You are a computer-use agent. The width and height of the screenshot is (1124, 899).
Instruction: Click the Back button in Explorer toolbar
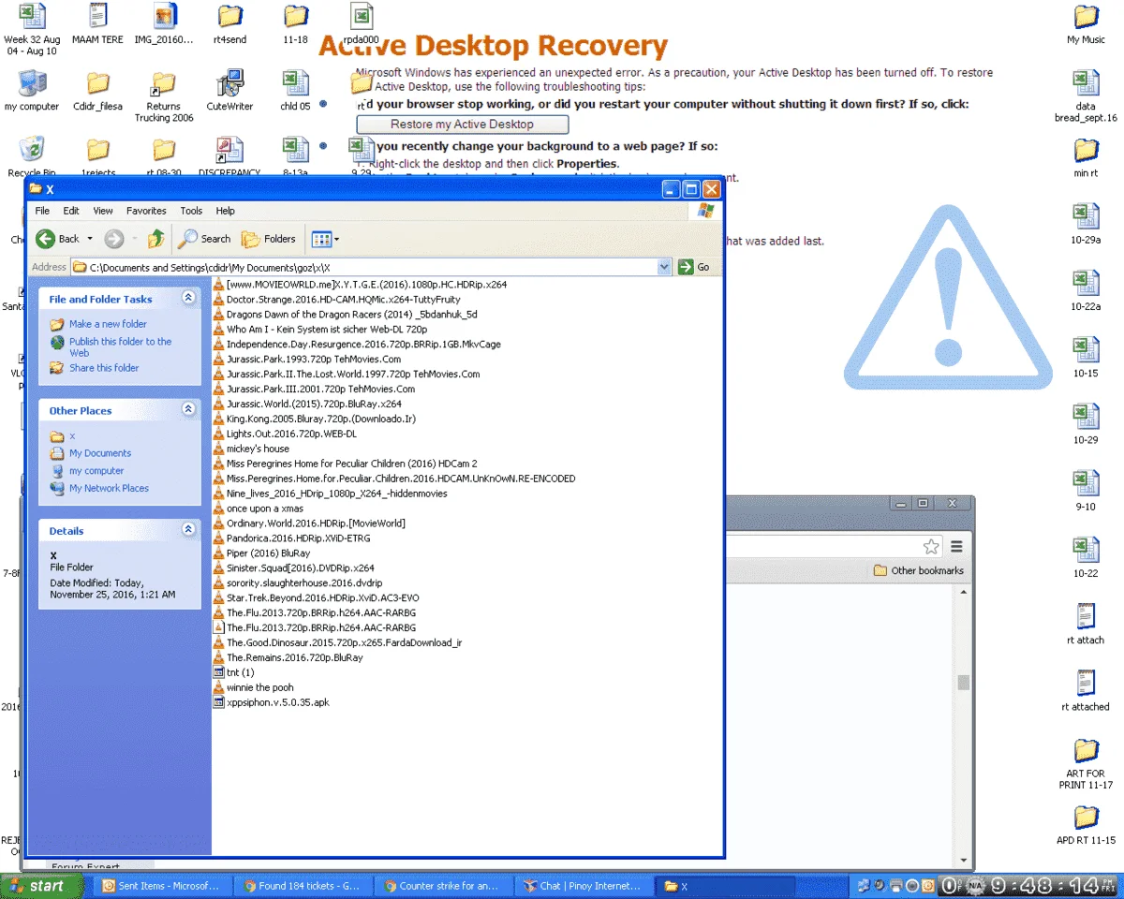click(x=57, y=239)
